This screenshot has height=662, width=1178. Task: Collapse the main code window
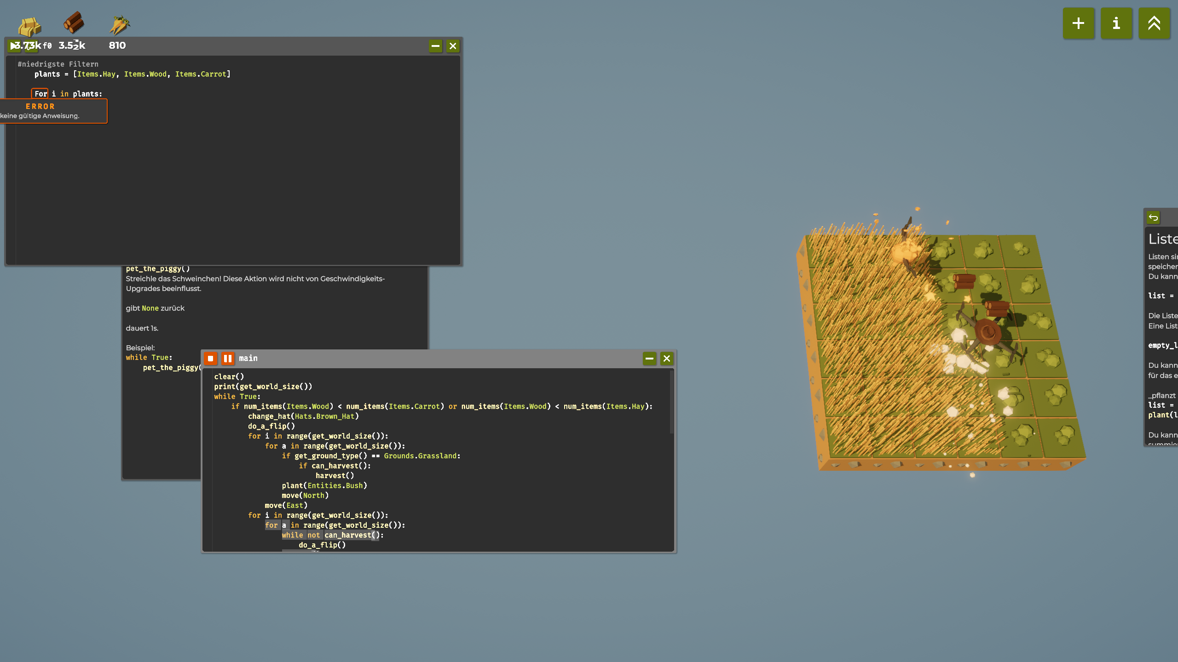point(649,359)
